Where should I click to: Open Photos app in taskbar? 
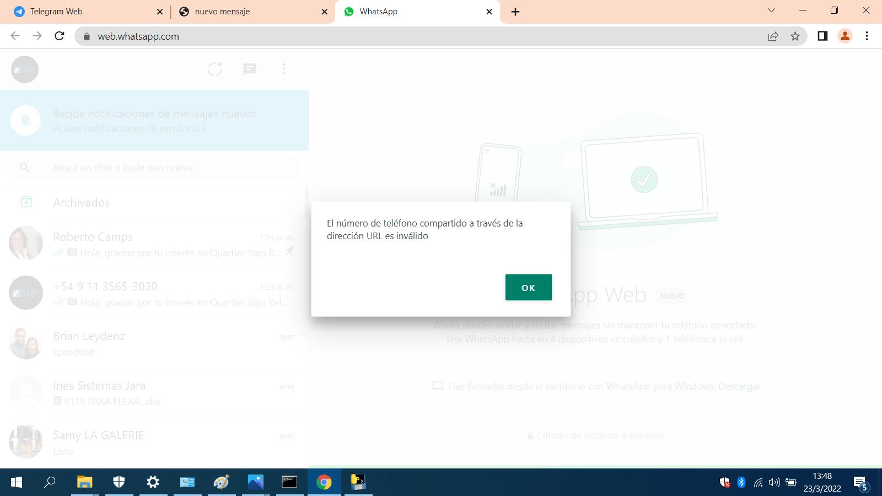(x=256, y=482)
